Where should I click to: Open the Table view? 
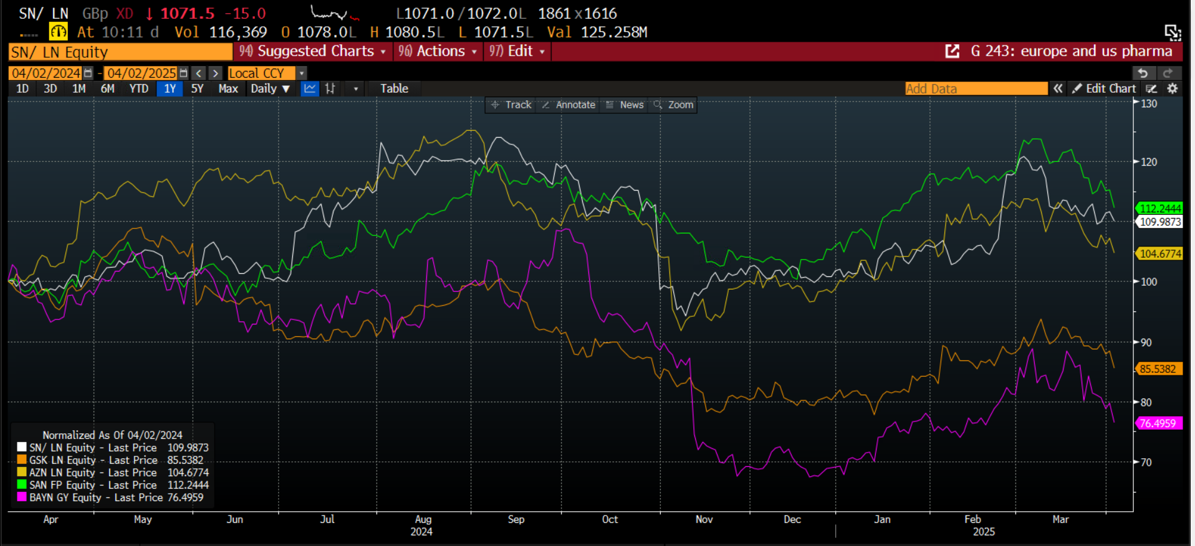pyautogui.click(x=394, y=89)
